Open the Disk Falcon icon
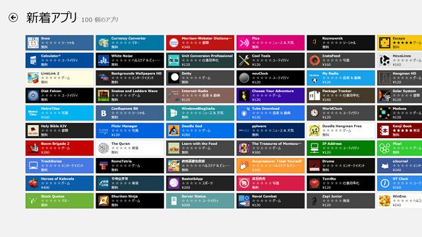422x237 pixels. (33, 95)
